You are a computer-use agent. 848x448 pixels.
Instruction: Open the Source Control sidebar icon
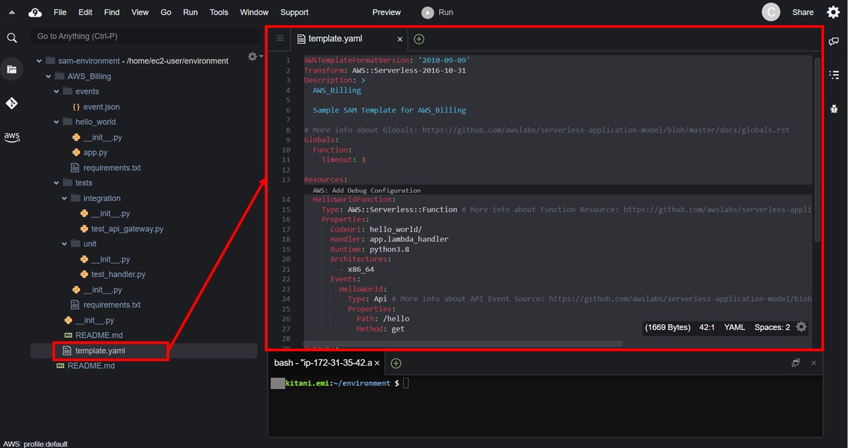click(x=12, y=103)
